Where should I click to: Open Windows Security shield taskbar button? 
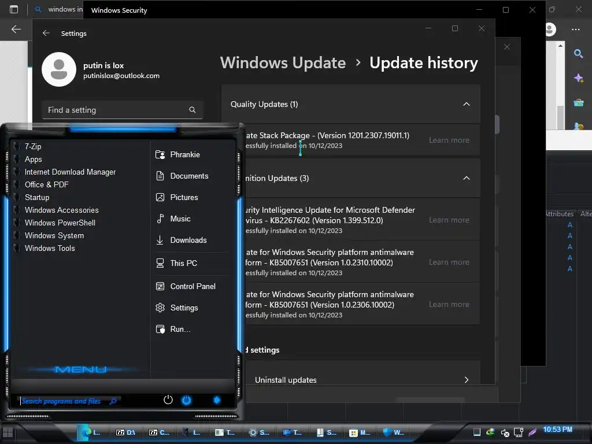coord(393,432)
